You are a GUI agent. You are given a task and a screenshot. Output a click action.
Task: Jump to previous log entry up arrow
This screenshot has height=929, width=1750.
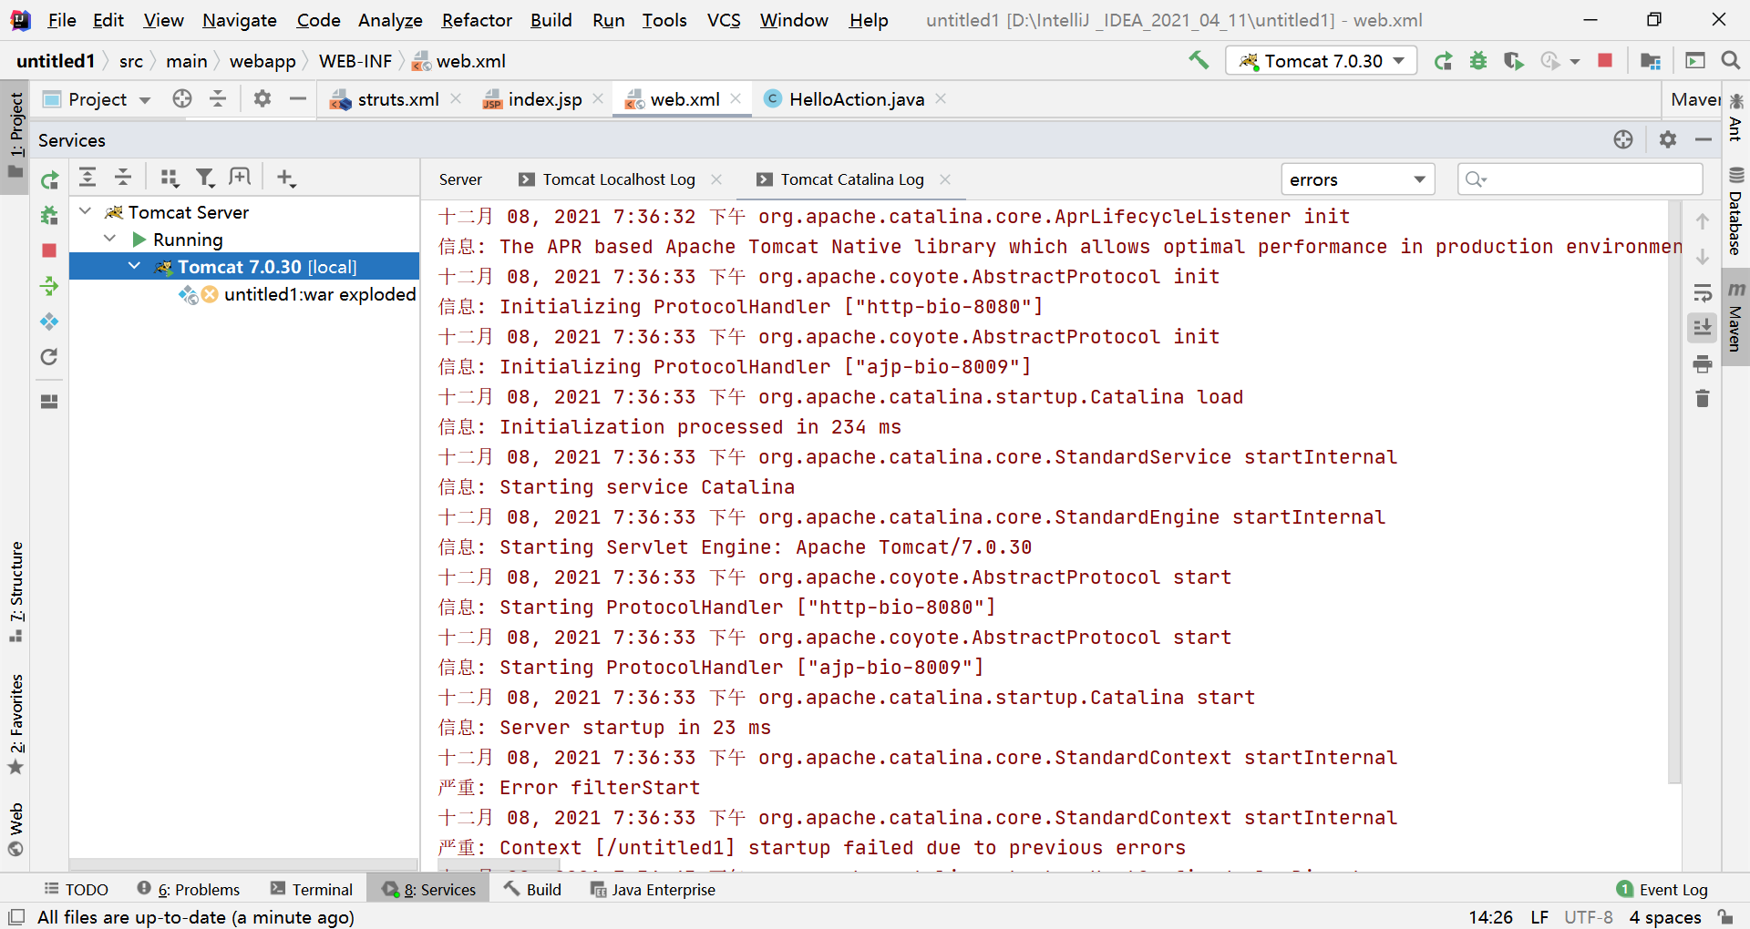click(1702, 221)
